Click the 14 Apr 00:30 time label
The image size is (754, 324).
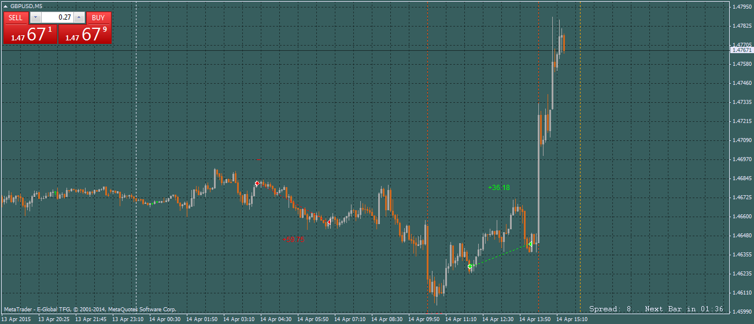coord(165,319)
